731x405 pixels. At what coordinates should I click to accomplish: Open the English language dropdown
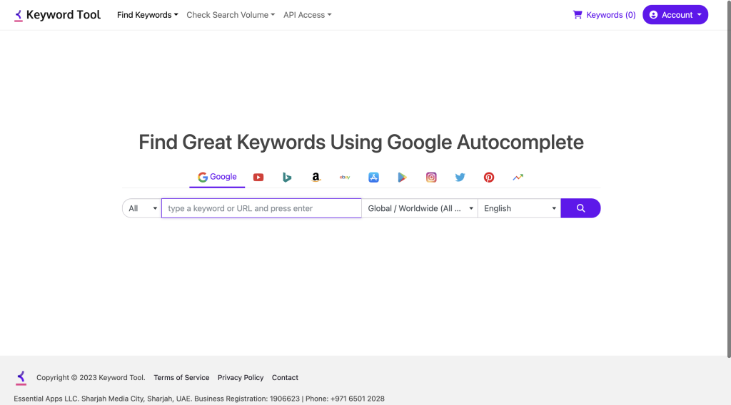point(519,208)
